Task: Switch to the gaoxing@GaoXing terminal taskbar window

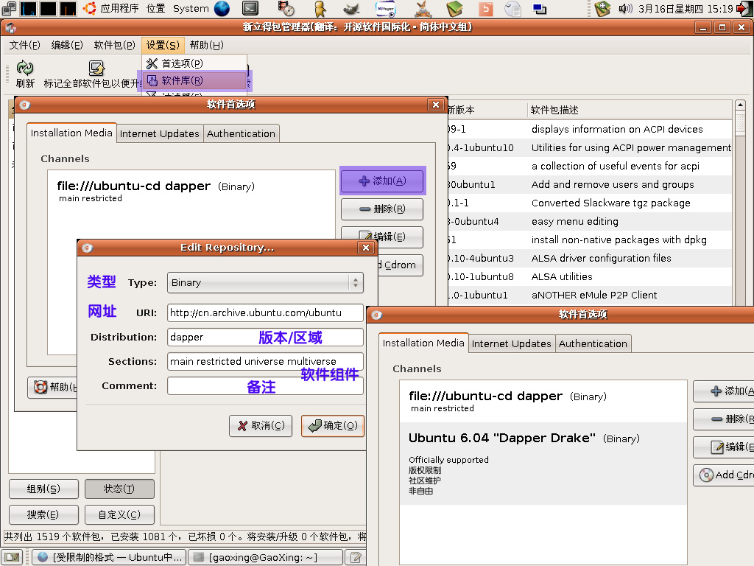Action: [x=265, y=557]
